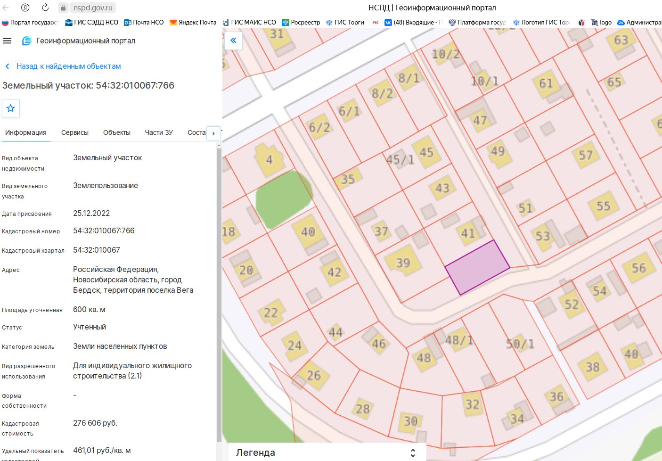Click the map building labeled 57

586,155
